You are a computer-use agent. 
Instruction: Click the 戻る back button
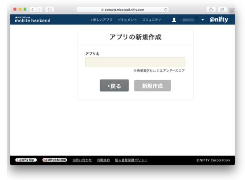click(x=114, y=86)
